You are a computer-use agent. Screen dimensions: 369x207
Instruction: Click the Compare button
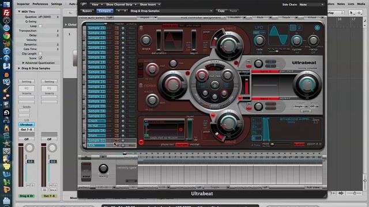pos(105,11)
